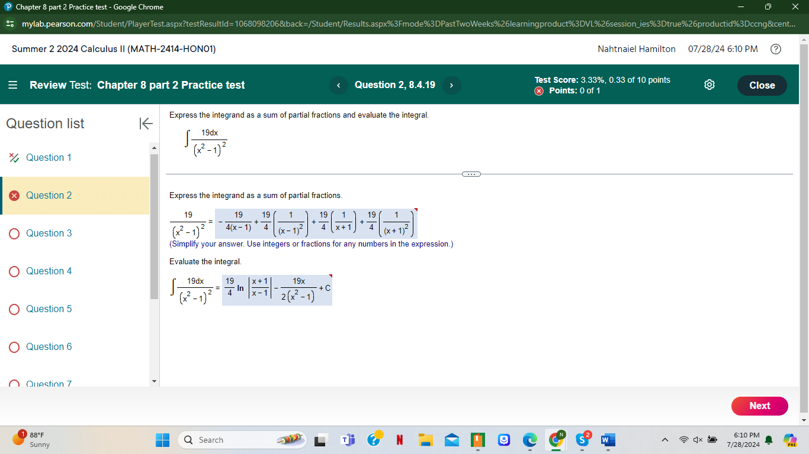The image size is (809, 454).
Task: Open orange book app in taskbar
Action: [478, 440]
